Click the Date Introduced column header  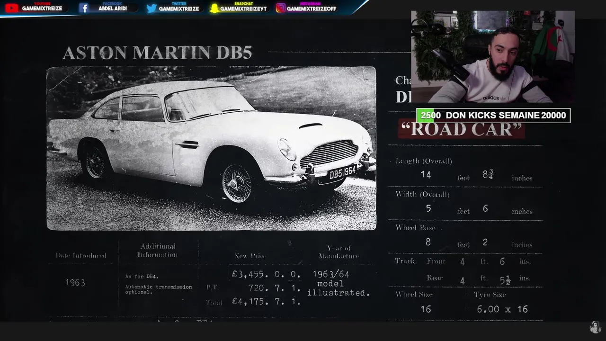tap(81, 255)
